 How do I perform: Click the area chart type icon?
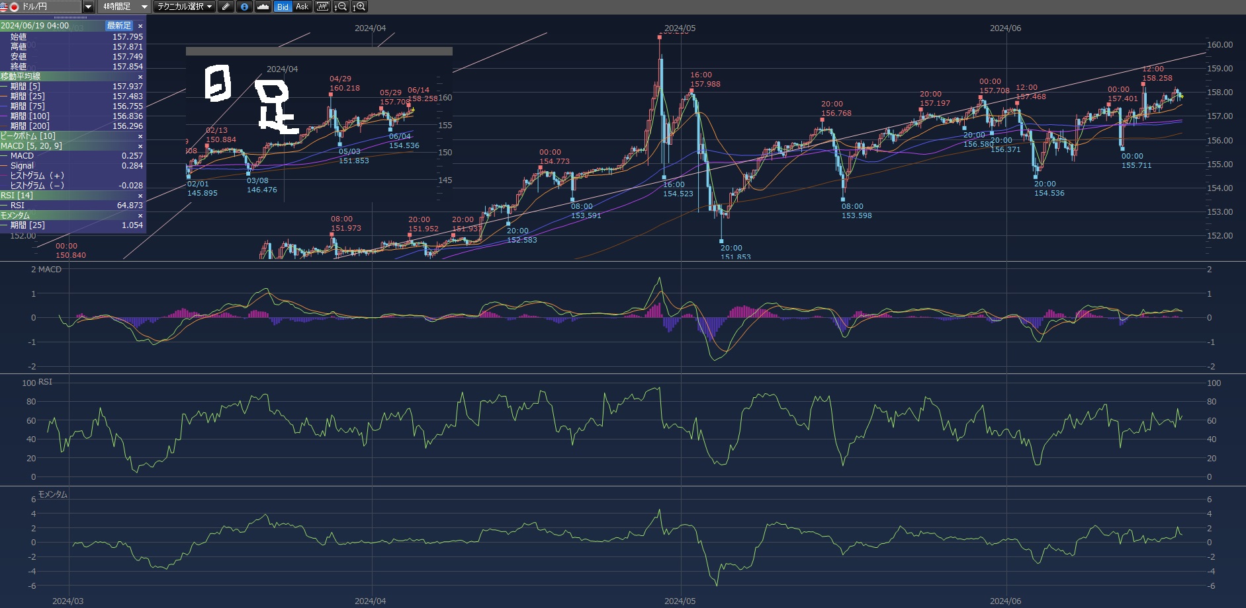coord(263,7)
